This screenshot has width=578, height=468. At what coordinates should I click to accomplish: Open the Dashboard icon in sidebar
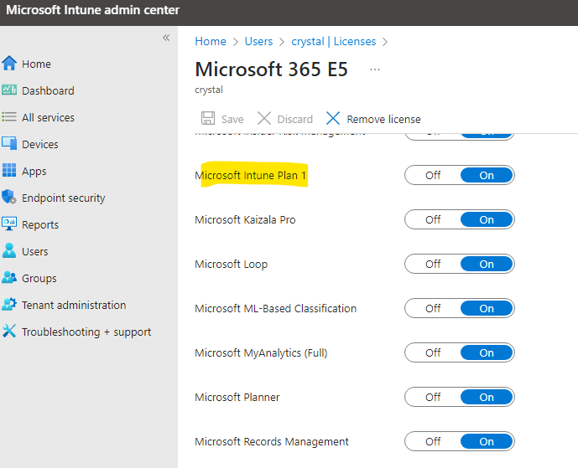tap(9, 90)
